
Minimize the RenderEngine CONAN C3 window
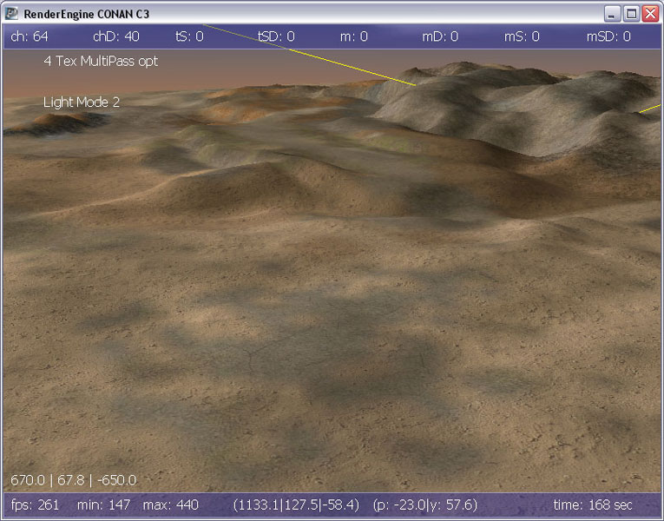(613, 13)
